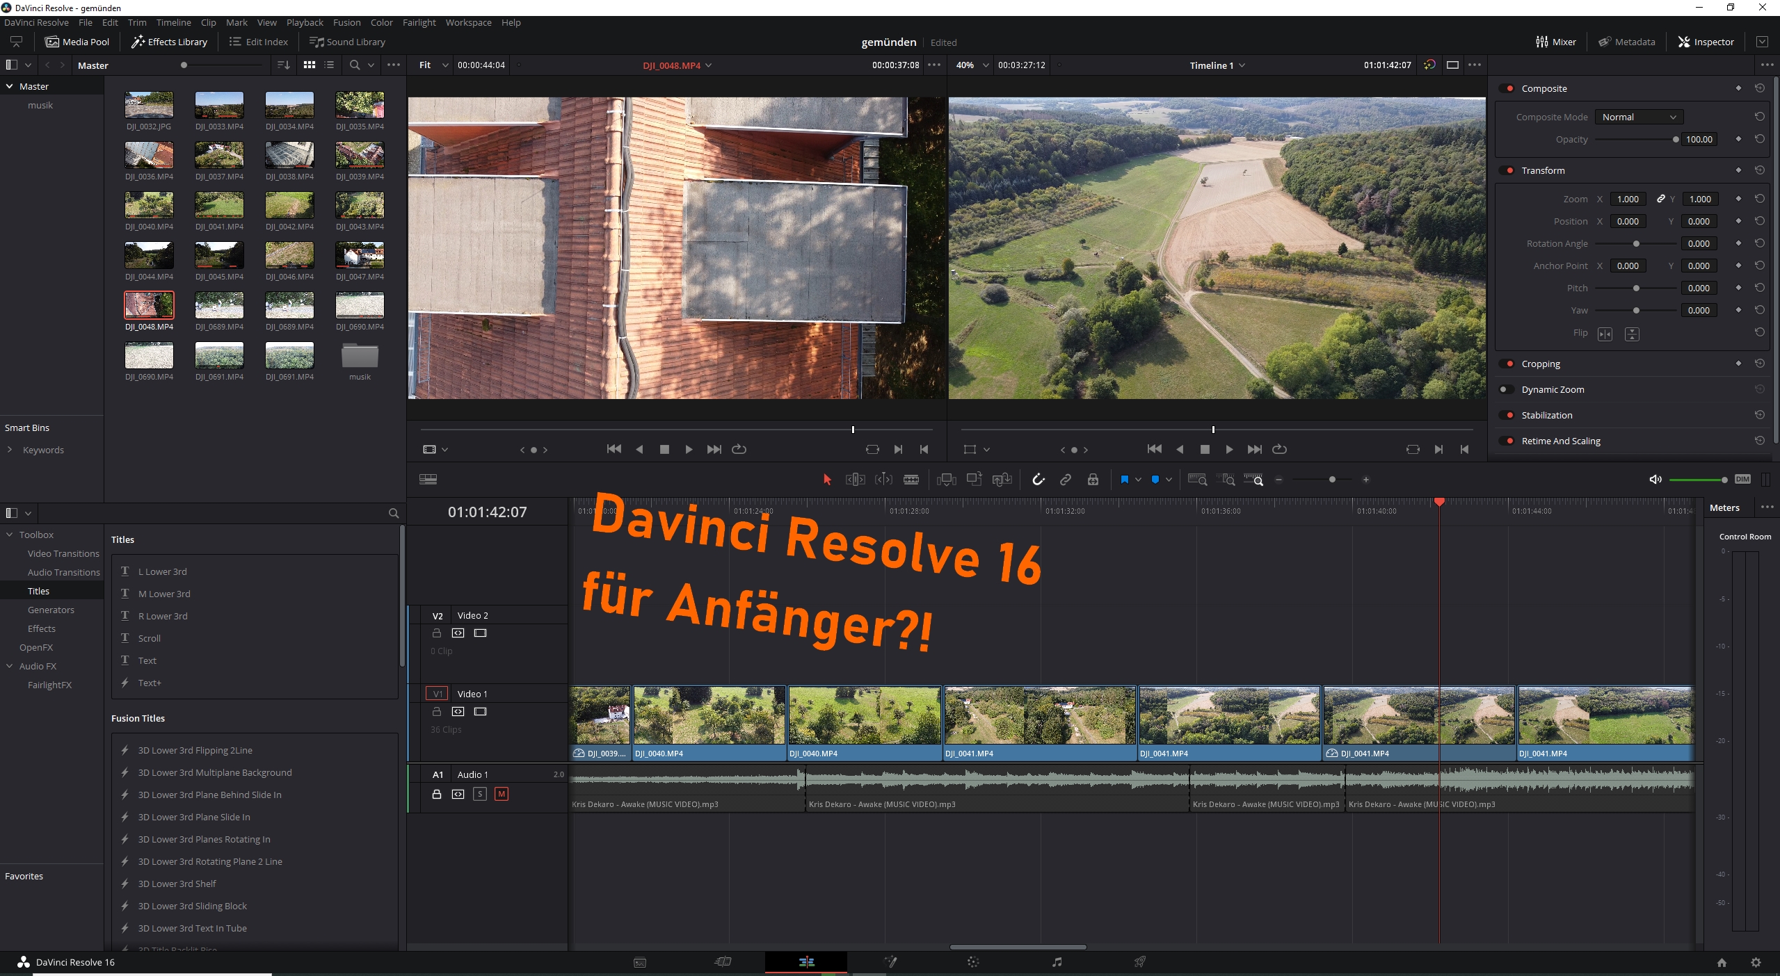Open the Fairlight page music note icon

[1057, 962]
